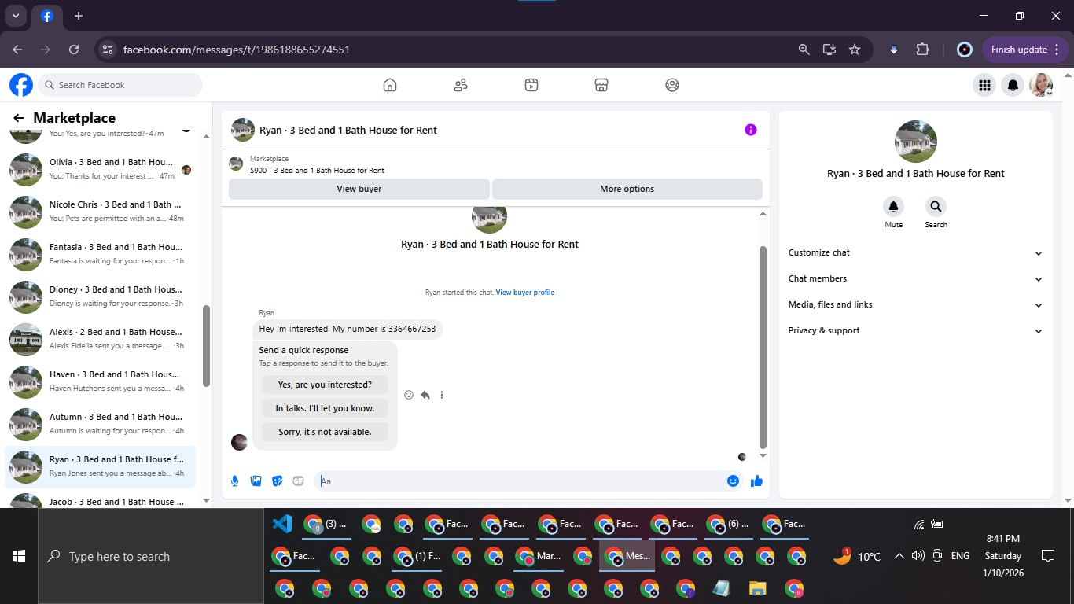This screenshot has height=604, width=1074.
Task: Search in conversation using magnifier icon
Action: click(x=936, y=207)
